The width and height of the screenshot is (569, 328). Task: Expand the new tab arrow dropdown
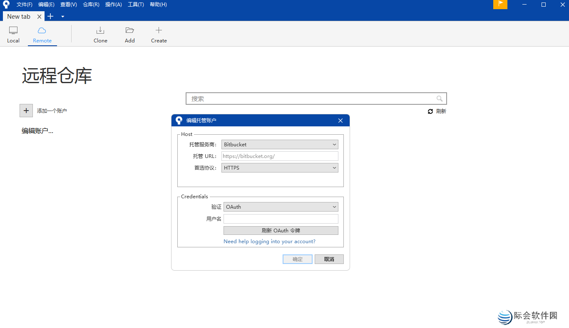pyautogui.click(x=62, y=16)
